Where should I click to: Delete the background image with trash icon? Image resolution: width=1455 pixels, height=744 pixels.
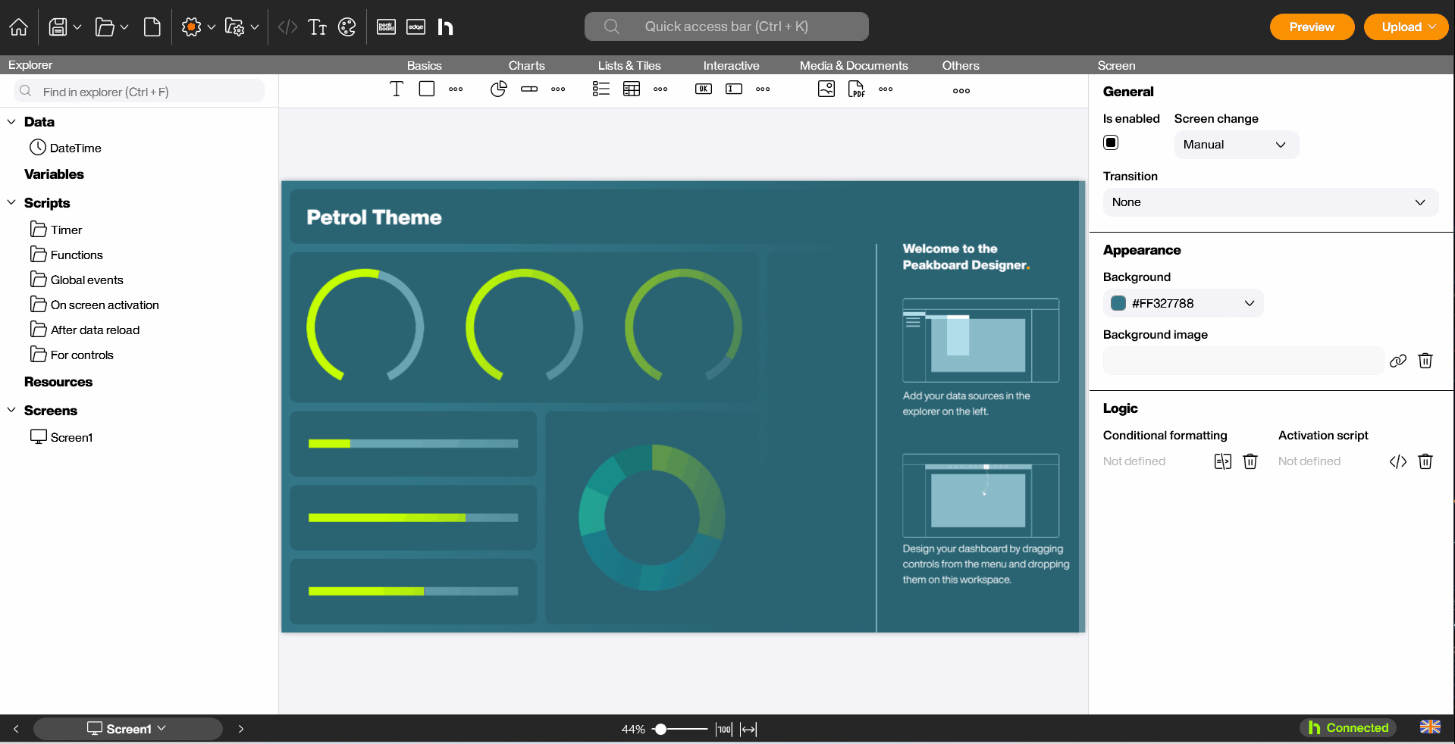1425,361
